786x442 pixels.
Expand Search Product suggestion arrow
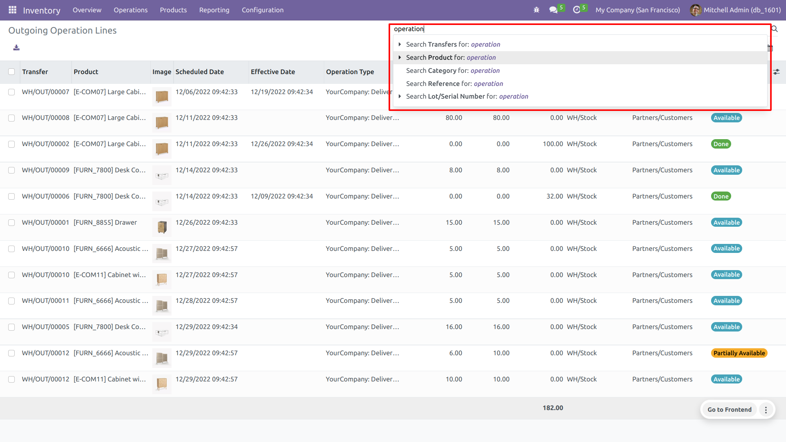point(400,57)
